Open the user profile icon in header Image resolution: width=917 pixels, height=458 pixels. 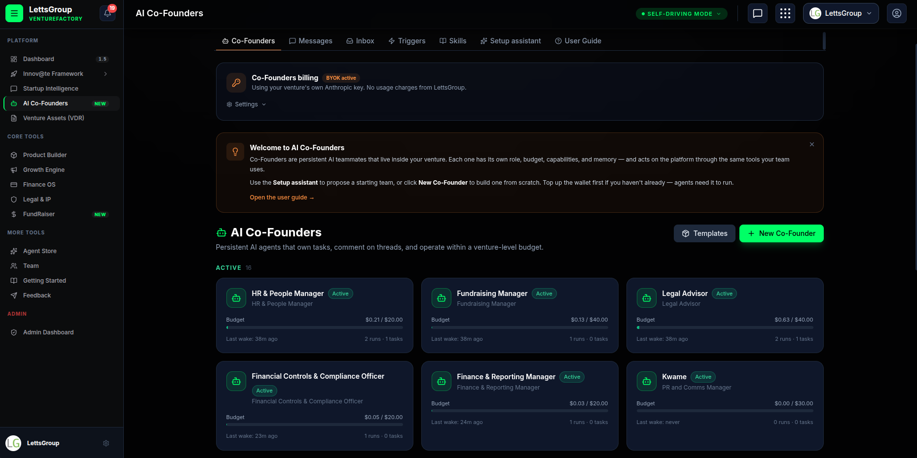point(897,13)
